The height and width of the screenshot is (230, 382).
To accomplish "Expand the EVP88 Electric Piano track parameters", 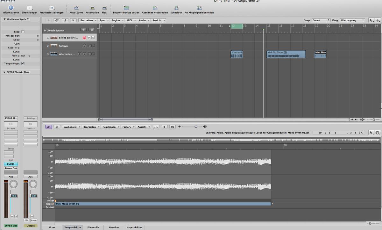I will 4,72.
